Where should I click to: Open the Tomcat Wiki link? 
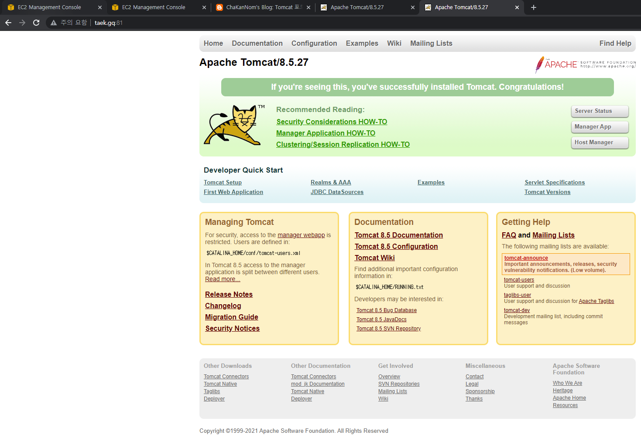coord(375,258)
